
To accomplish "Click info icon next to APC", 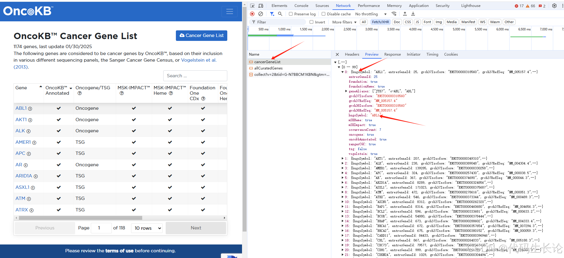I will (29, 154).
